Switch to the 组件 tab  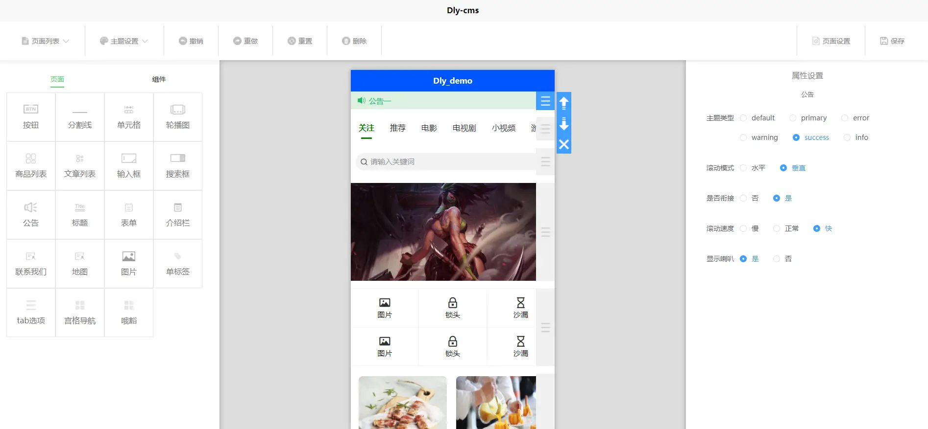click(159, 79)
